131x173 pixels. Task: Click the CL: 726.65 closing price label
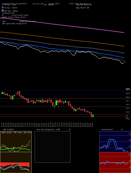click(x=49, y=5)
